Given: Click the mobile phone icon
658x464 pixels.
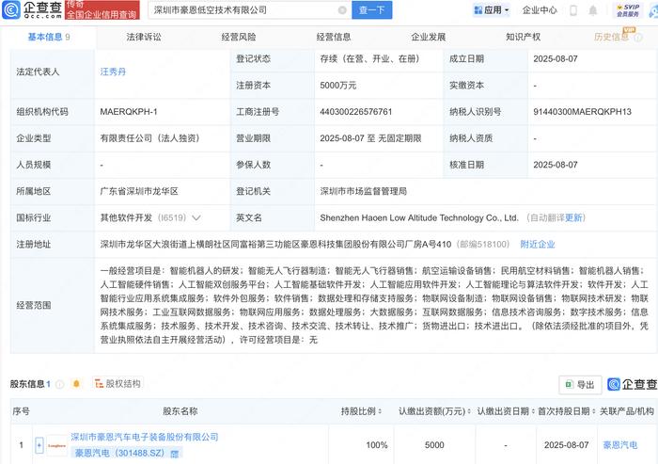Looking at the screenshot, I should (x=573, y=10).
